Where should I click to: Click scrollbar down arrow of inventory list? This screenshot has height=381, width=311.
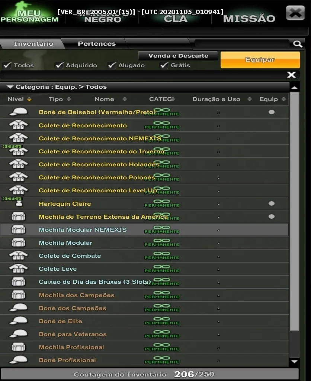tap(295, 362)
